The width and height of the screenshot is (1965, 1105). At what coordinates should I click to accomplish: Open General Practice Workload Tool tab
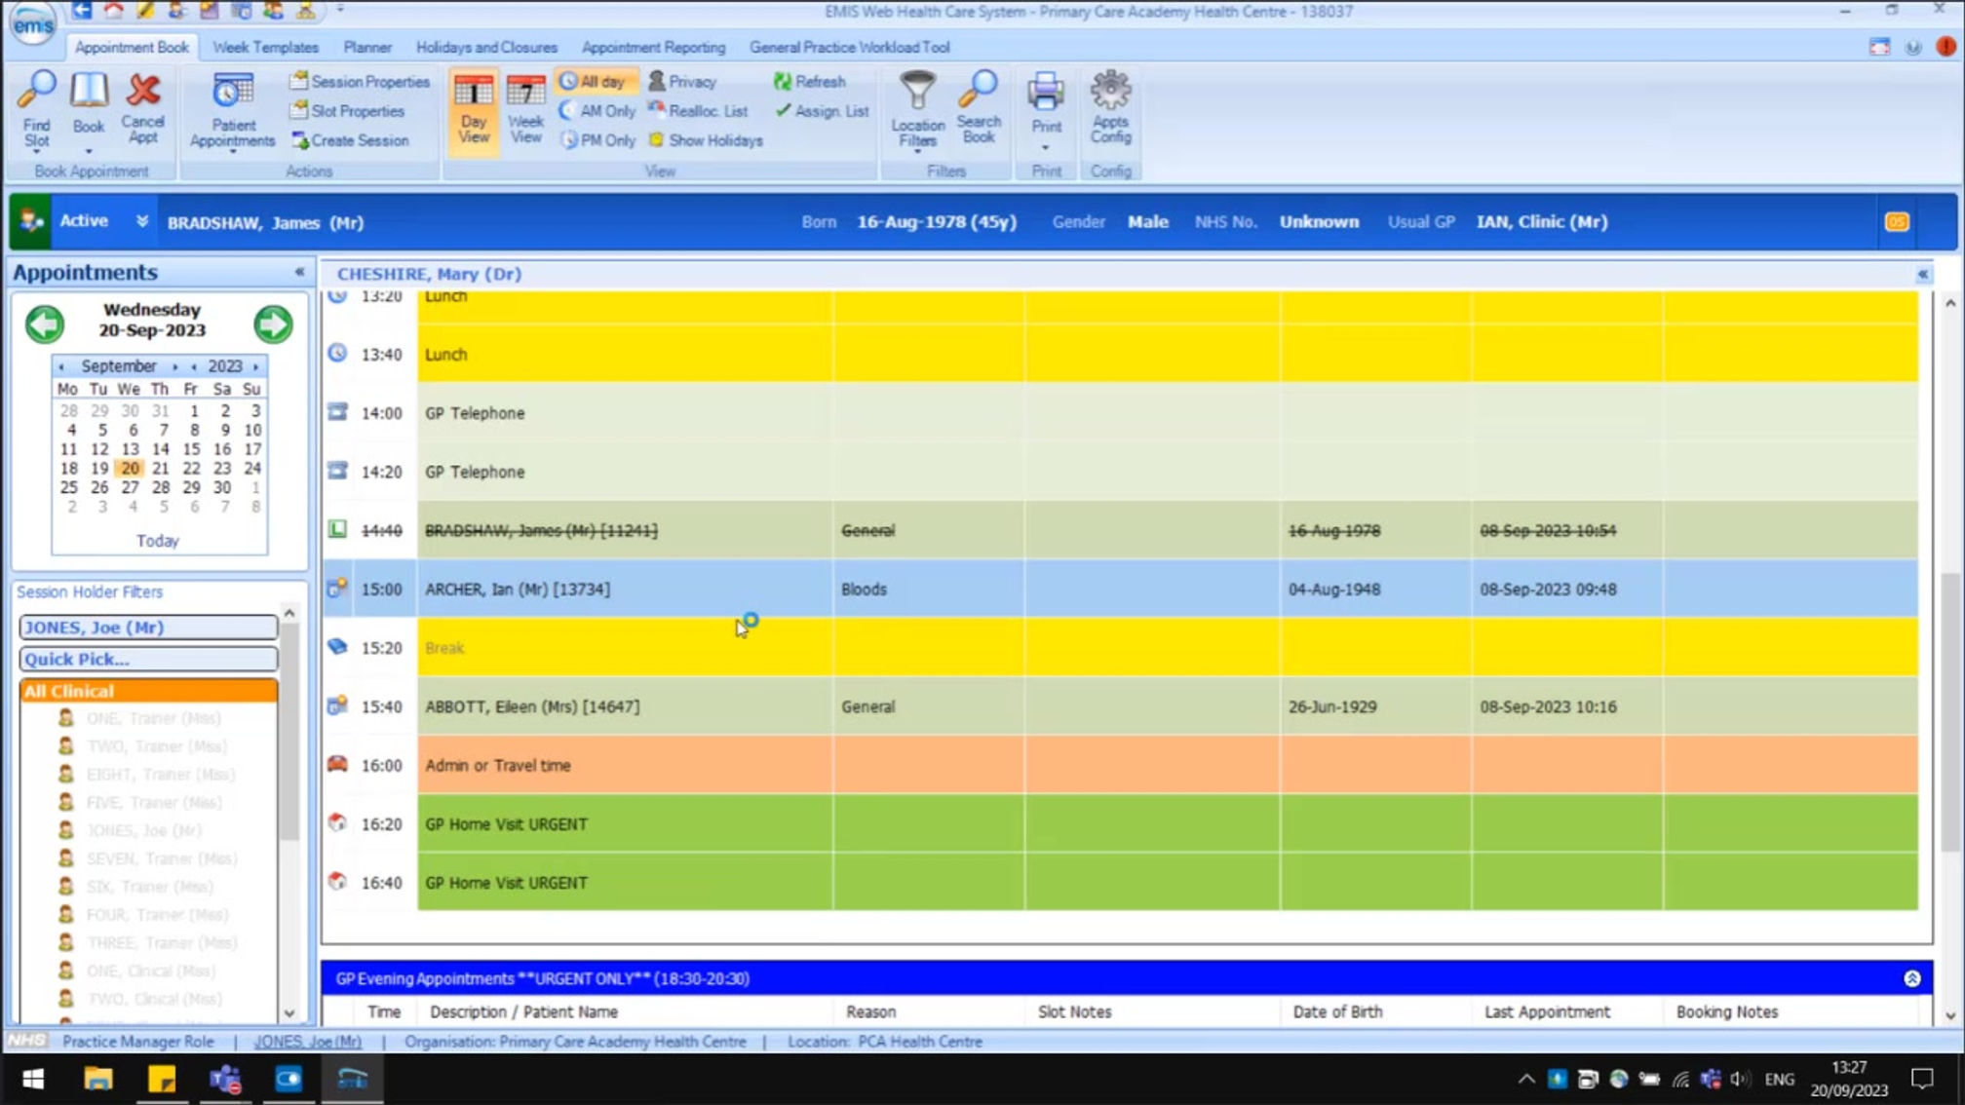[x=849, y=47]
